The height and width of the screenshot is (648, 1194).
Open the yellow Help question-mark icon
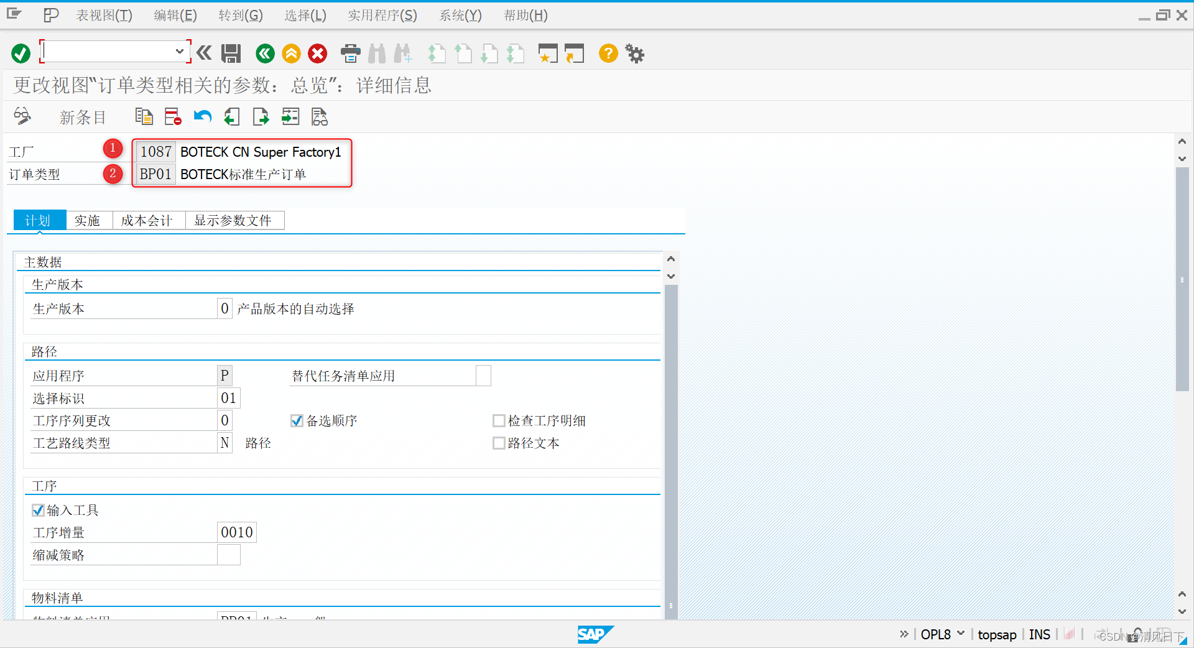[608, 53]
